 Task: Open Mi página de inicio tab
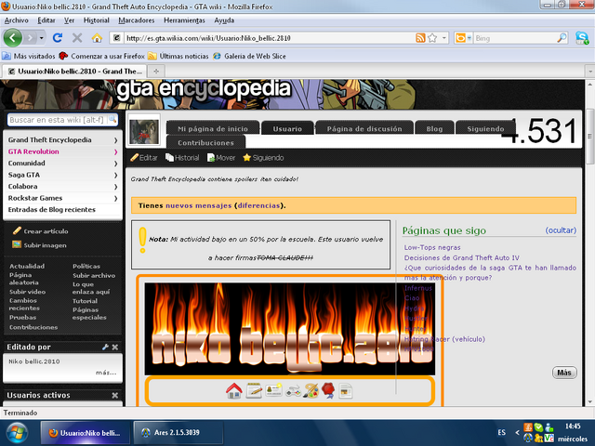(213, 128)
